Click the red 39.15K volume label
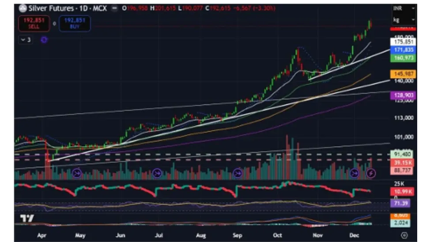430x242 pixels. click(x=402, y=163)
